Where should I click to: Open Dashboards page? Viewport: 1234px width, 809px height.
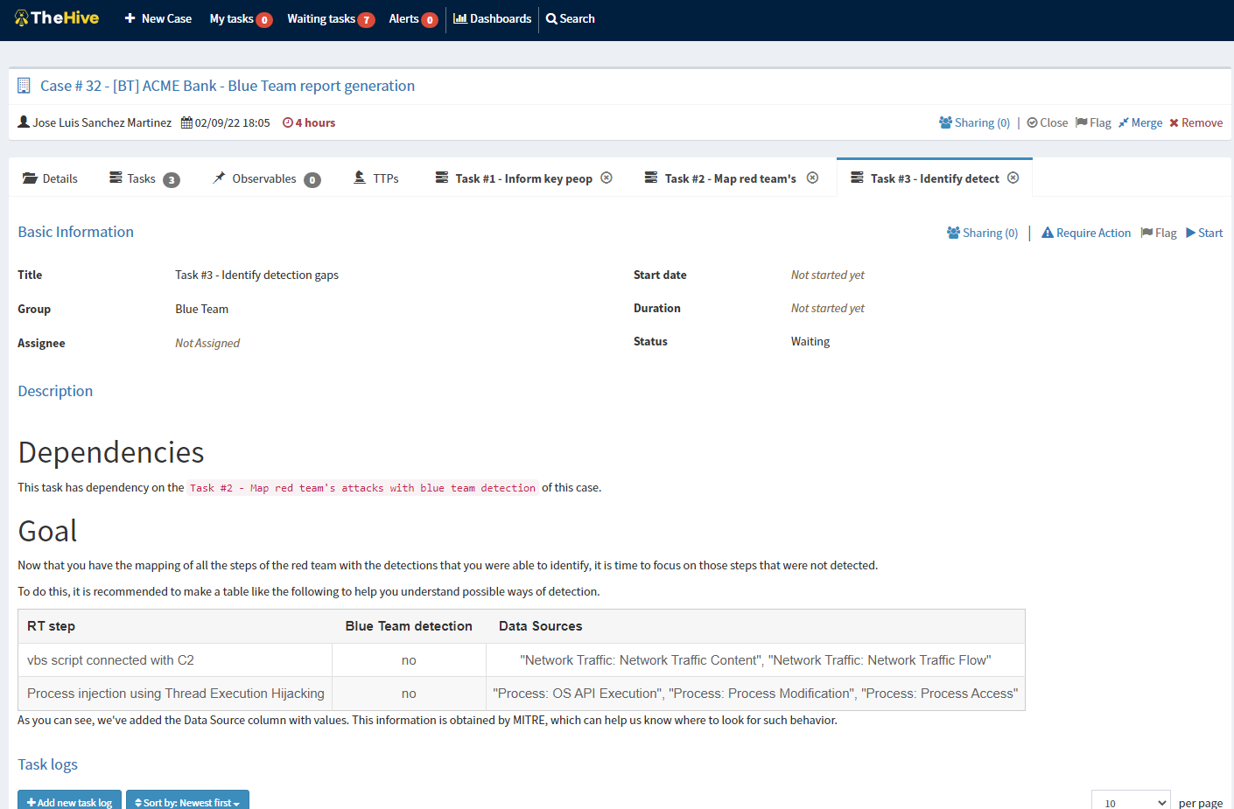pos(492,18)
